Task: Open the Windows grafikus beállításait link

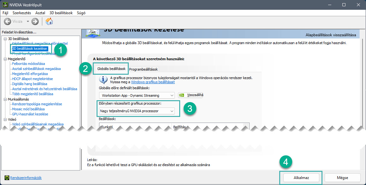Action: click(153, 82)
